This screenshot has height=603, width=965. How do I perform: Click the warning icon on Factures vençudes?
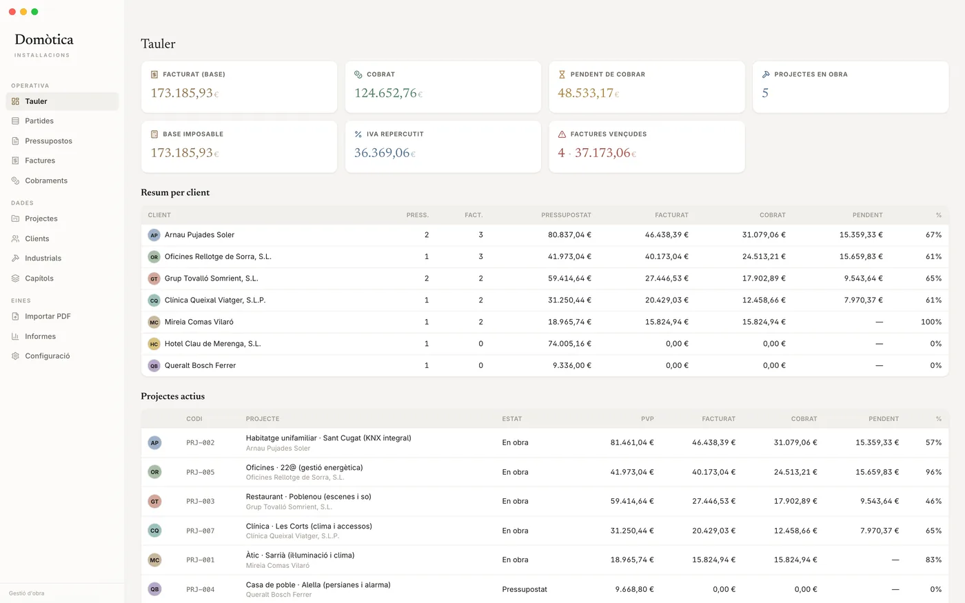point(562,134)
